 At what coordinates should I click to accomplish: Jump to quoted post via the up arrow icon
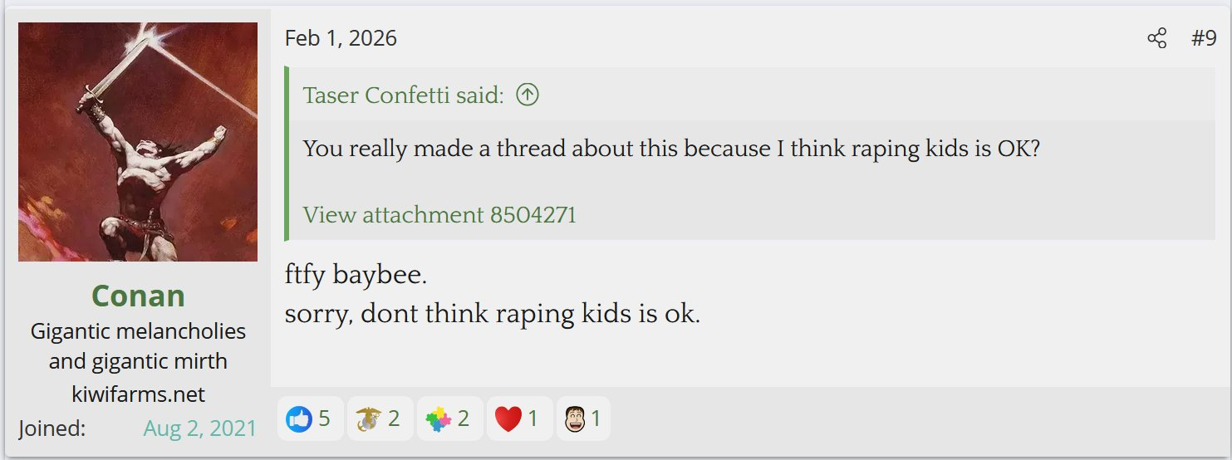click(528, 95)
